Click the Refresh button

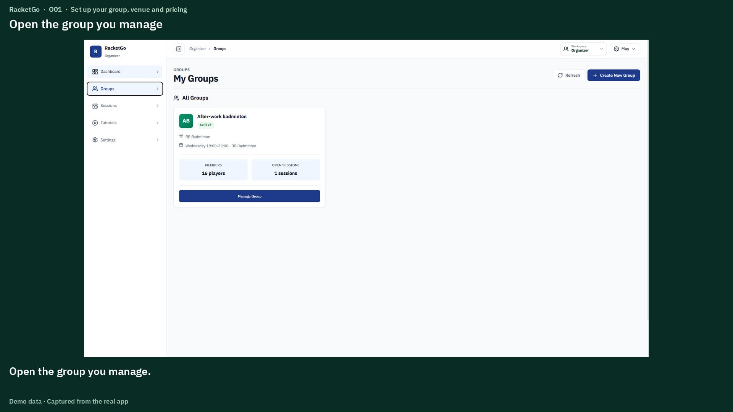pos(568,75)
